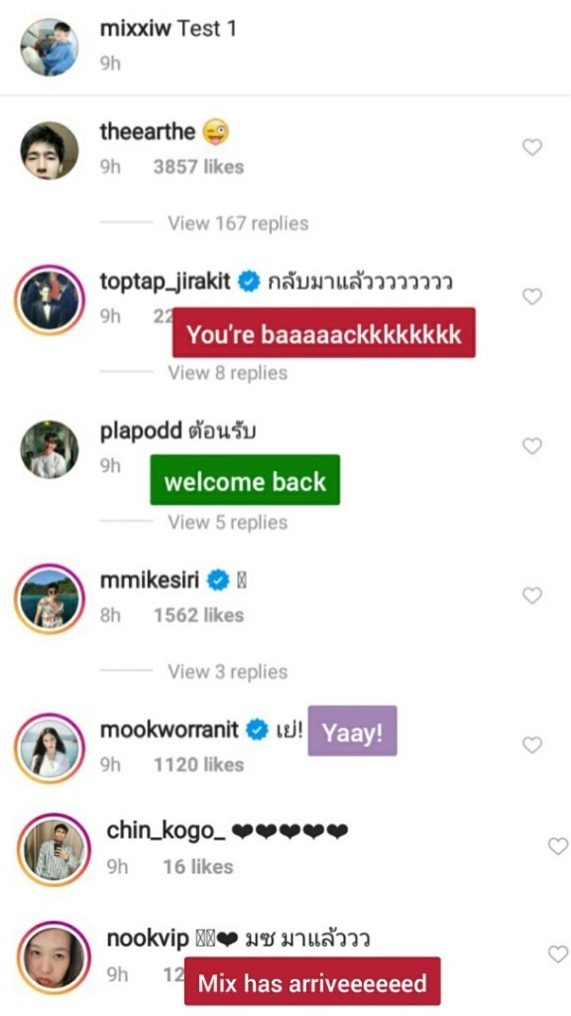This screenshot has width=571, height=1016.
Task: Expand View 167 replies
Action: click(238, 223)
